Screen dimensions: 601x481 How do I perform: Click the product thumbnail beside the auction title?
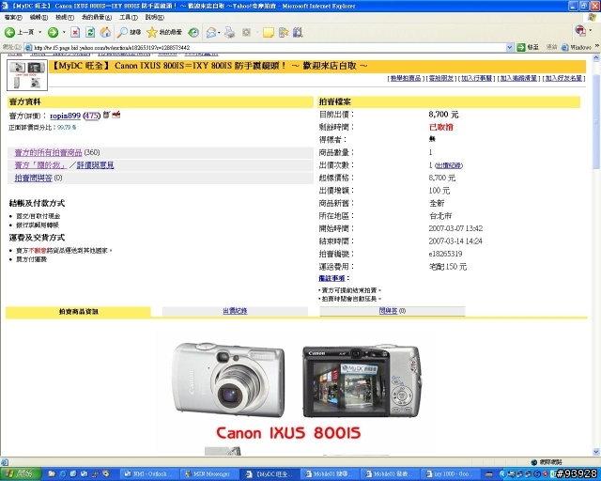tap(27, 75)
